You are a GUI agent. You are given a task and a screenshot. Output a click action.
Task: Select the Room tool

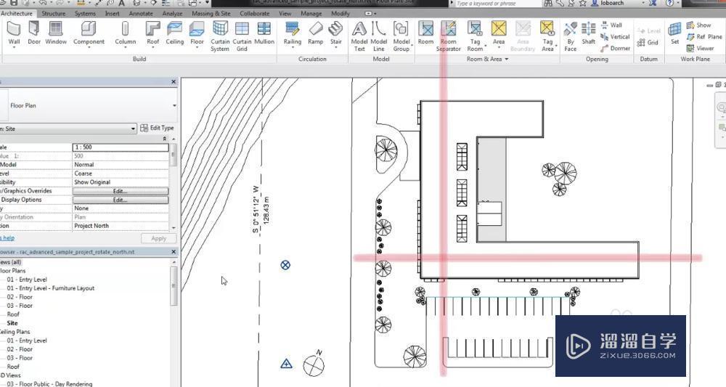[x=425, y=34]
